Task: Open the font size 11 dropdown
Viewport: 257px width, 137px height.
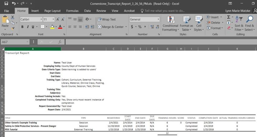Action: (53, 19)
